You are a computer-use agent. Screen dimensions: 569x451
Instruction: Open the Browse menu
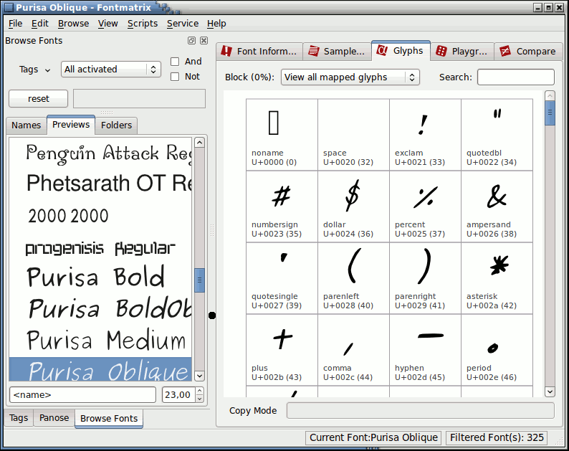(x=73, y=24)
